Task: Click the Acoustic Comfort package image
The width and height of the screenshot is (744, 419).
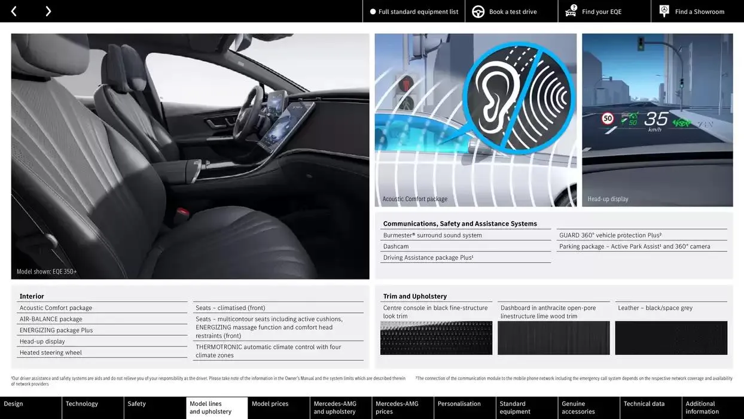Action: 475,120
